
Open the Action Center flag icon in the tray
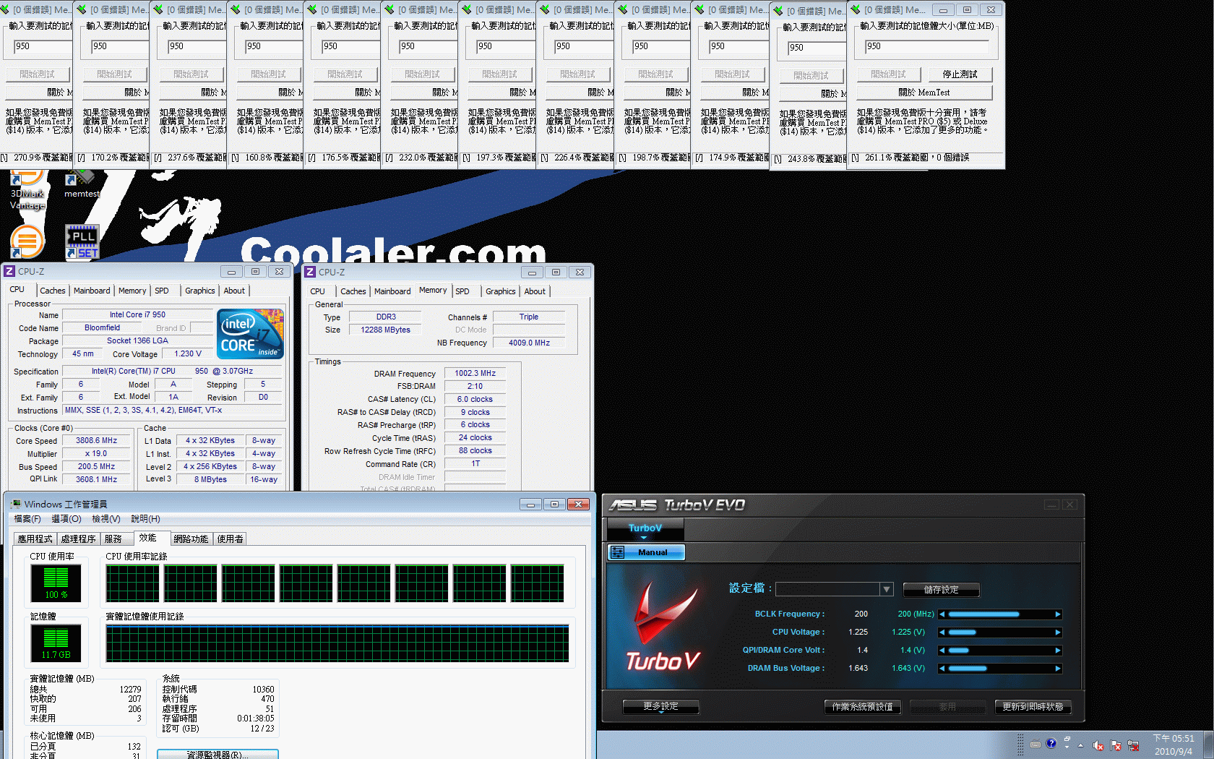(x=1116, y=745)
